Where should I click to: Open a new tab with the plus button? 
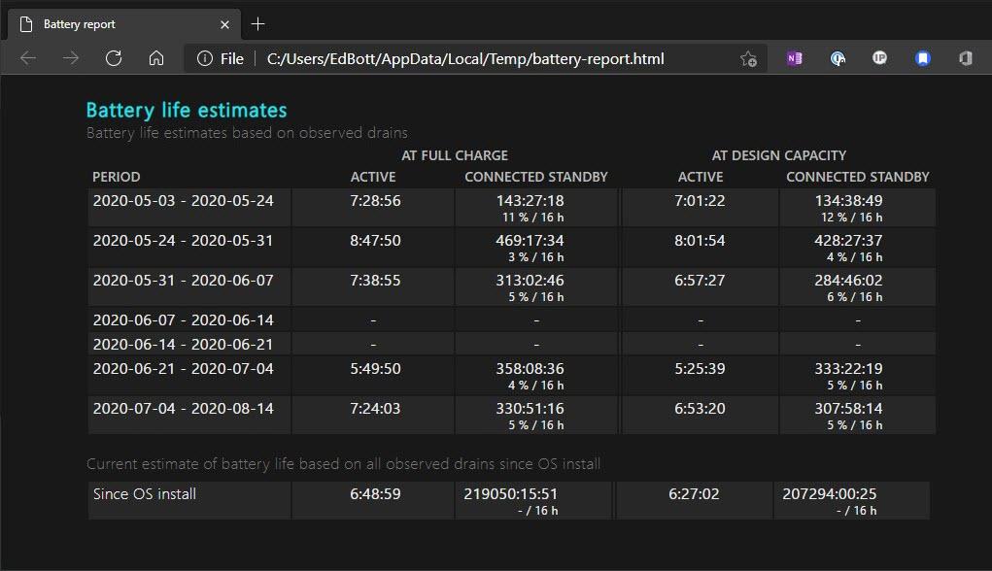257,23
